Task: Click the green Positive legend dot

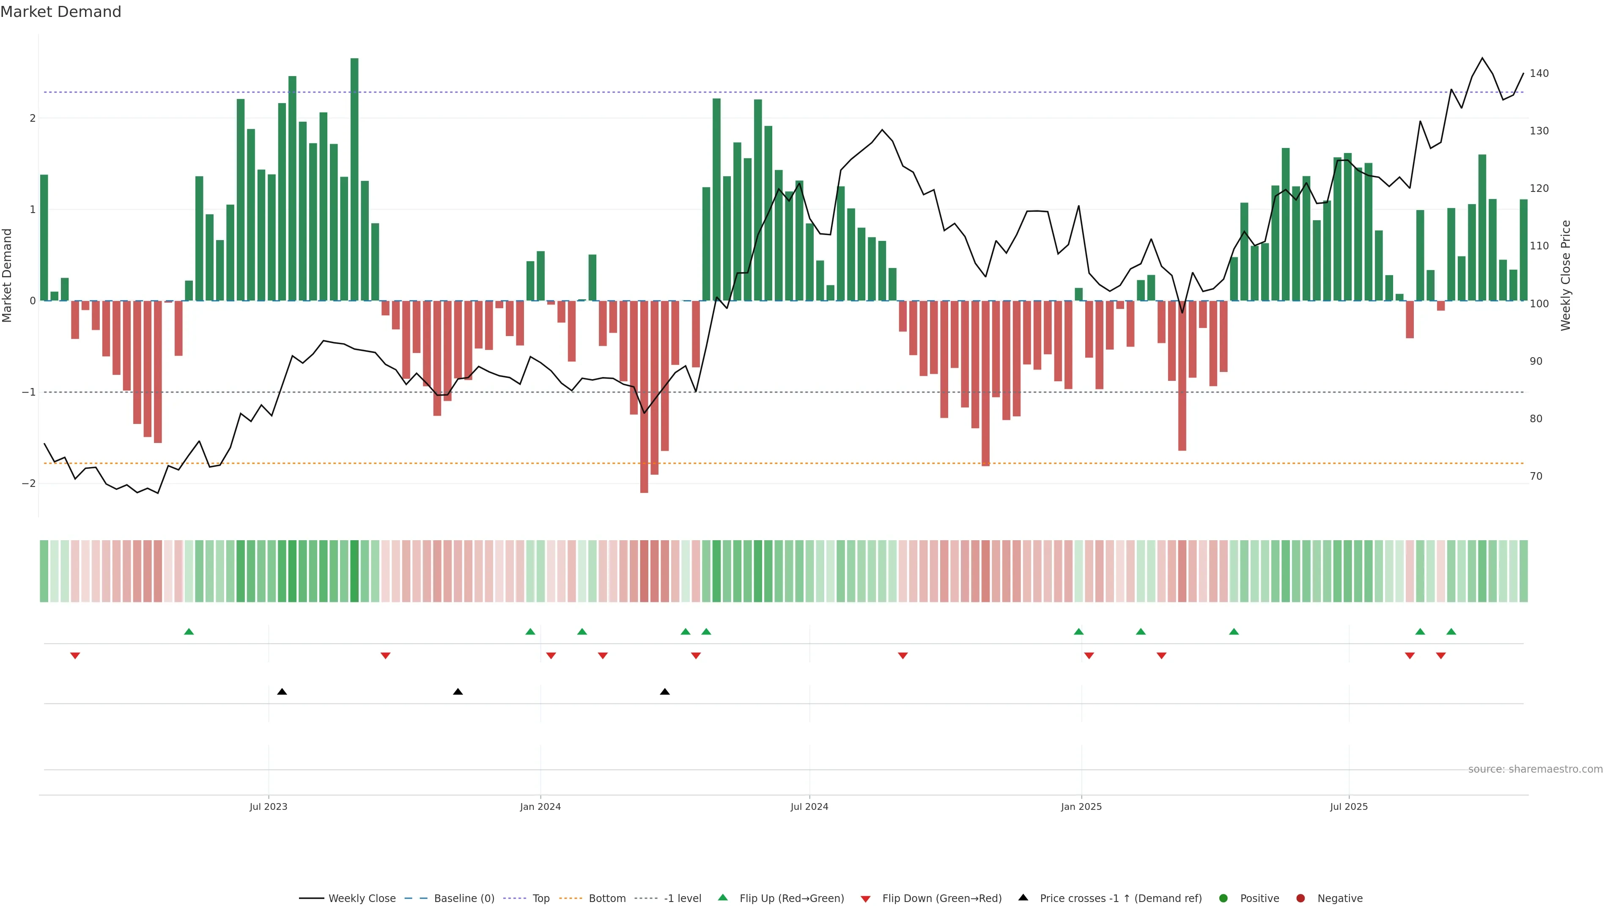Action: coord(1223,898)
